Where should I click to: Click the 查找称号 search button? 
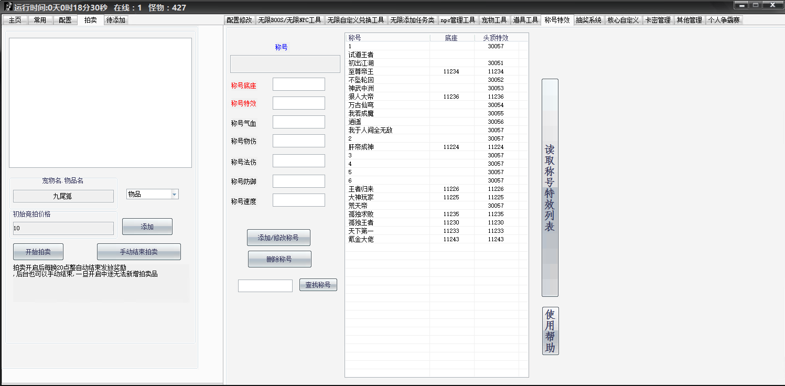click(318, 285)
